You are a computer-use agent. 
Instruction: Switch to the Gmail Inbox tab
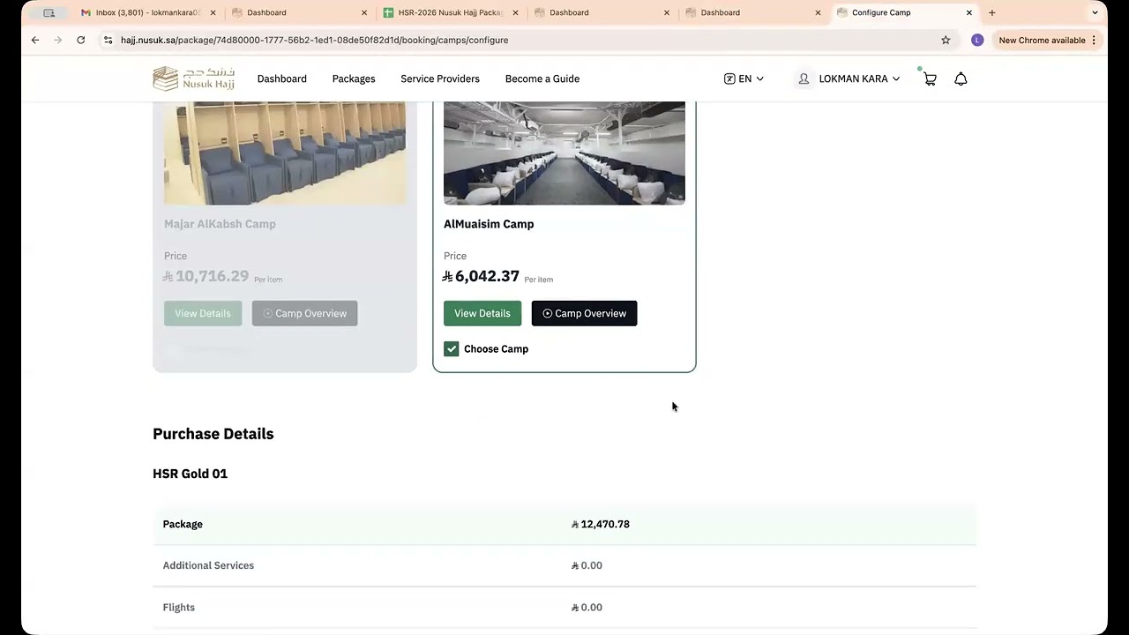(147, 12)
